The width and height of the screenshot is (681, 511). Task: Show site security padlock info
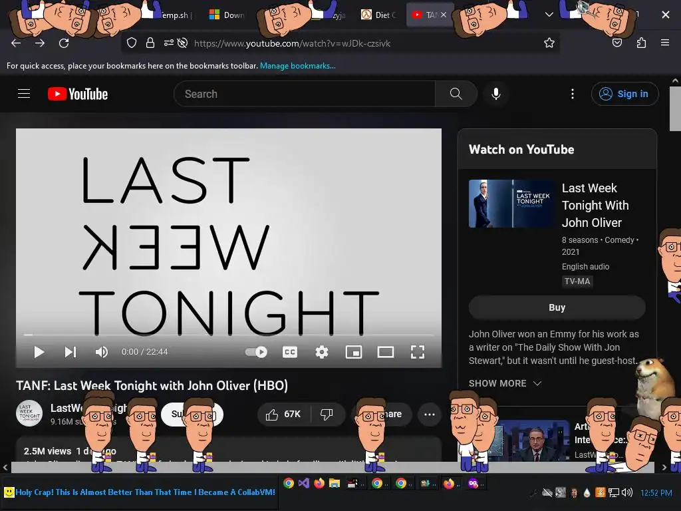pyautogui.click(x=150, y=43)
